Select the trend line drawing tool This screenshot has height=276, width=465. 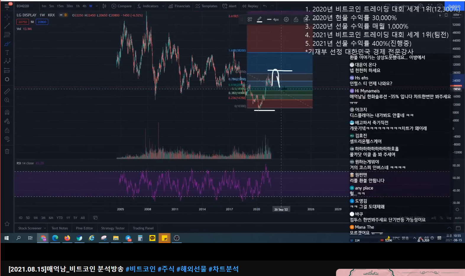tap(7, 26)
